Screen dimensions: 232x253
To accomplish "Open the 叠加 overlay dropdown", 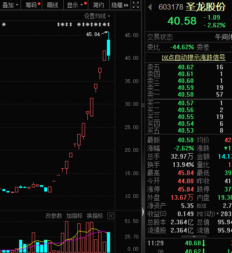I will (10, 5).
